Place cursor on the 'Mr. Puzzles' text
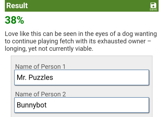Viewport: 163px width, 117px height. click(x=35, y=77)
